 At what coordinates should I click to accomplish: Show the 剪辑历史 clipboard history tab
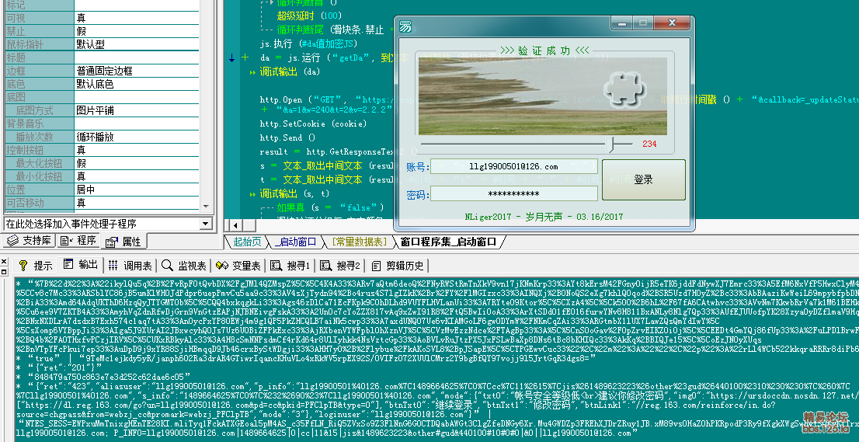(x=398, y=266)
